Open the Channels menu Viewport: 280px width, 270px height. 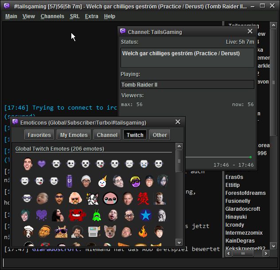[52, 16]
